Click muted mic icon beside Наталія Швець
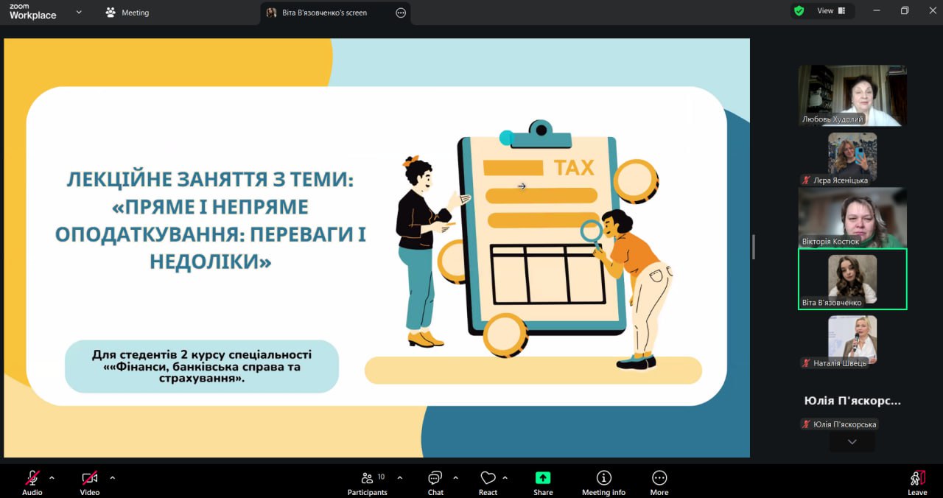The image size is (943, 498). tap(807, 363)
